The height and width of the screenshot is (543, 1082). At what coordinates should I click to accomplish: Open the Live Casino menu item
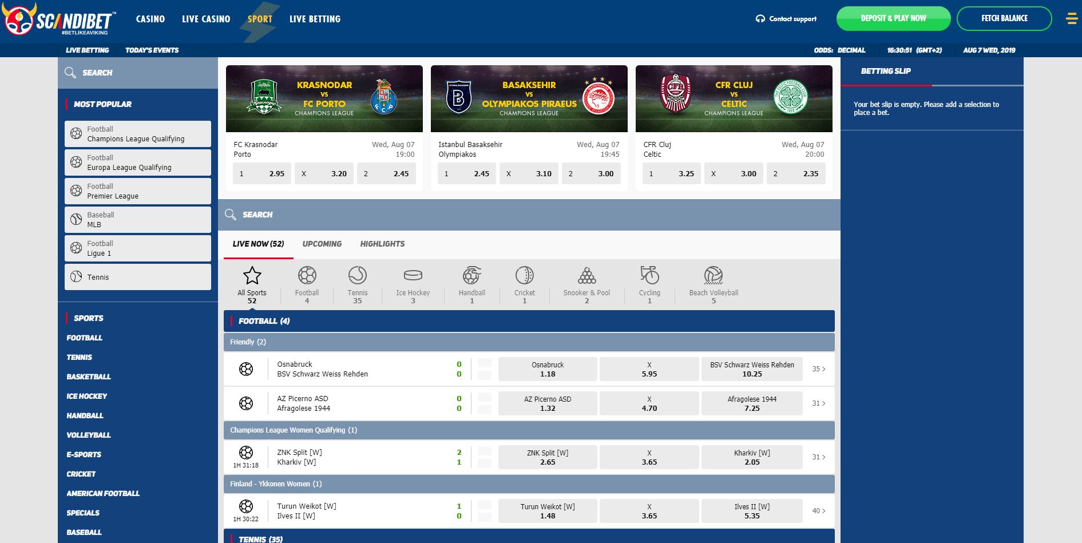pos(206,19)
